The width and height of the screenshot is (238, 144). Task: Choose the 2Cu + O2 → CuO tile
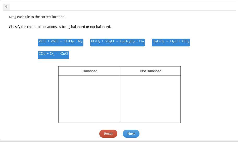tap(53, 55)
